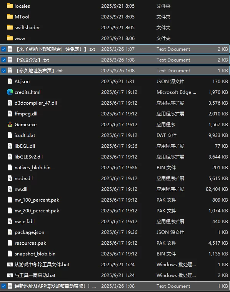The height and width of the screenshot is (292, 230).
Task: Select the file name 从游戏中移除工具文件.bat
Action: click(42, 264)
